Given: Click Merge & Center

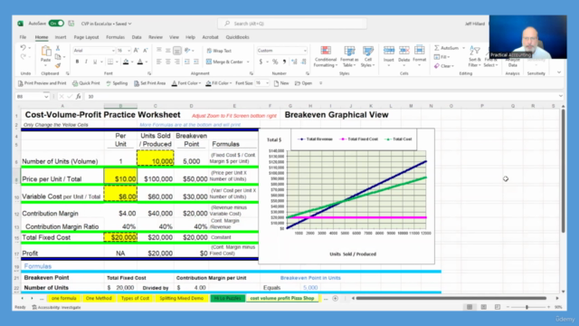Looking at the screenshot, I should click(225, 62).
